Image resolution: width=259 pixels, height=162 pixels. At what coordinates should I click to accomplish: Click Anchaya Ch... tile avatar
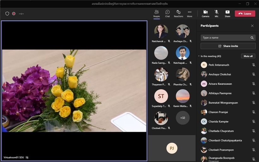[x=183, y=31]
